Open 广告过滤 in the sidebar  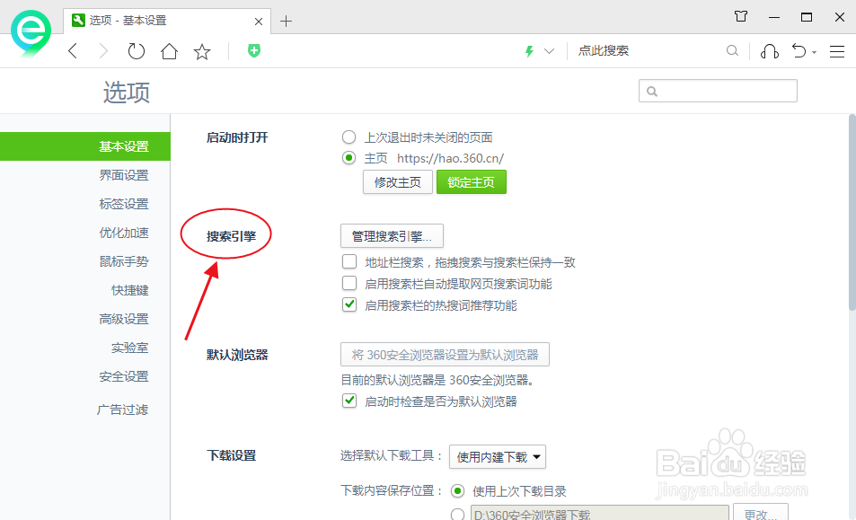[x=122, y=410]
